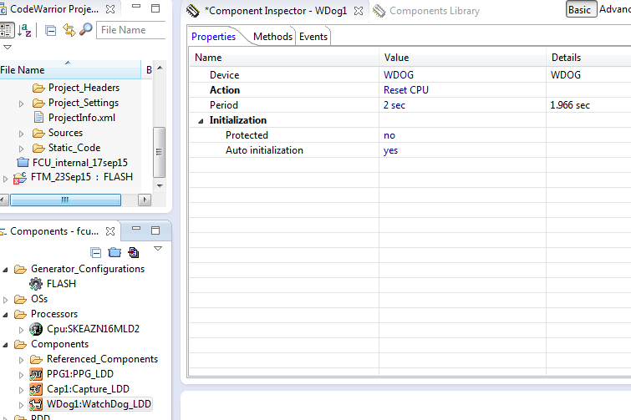Click the alphabetical sort icon in project toolbar

pyautogui.click(x=24, y=30)
